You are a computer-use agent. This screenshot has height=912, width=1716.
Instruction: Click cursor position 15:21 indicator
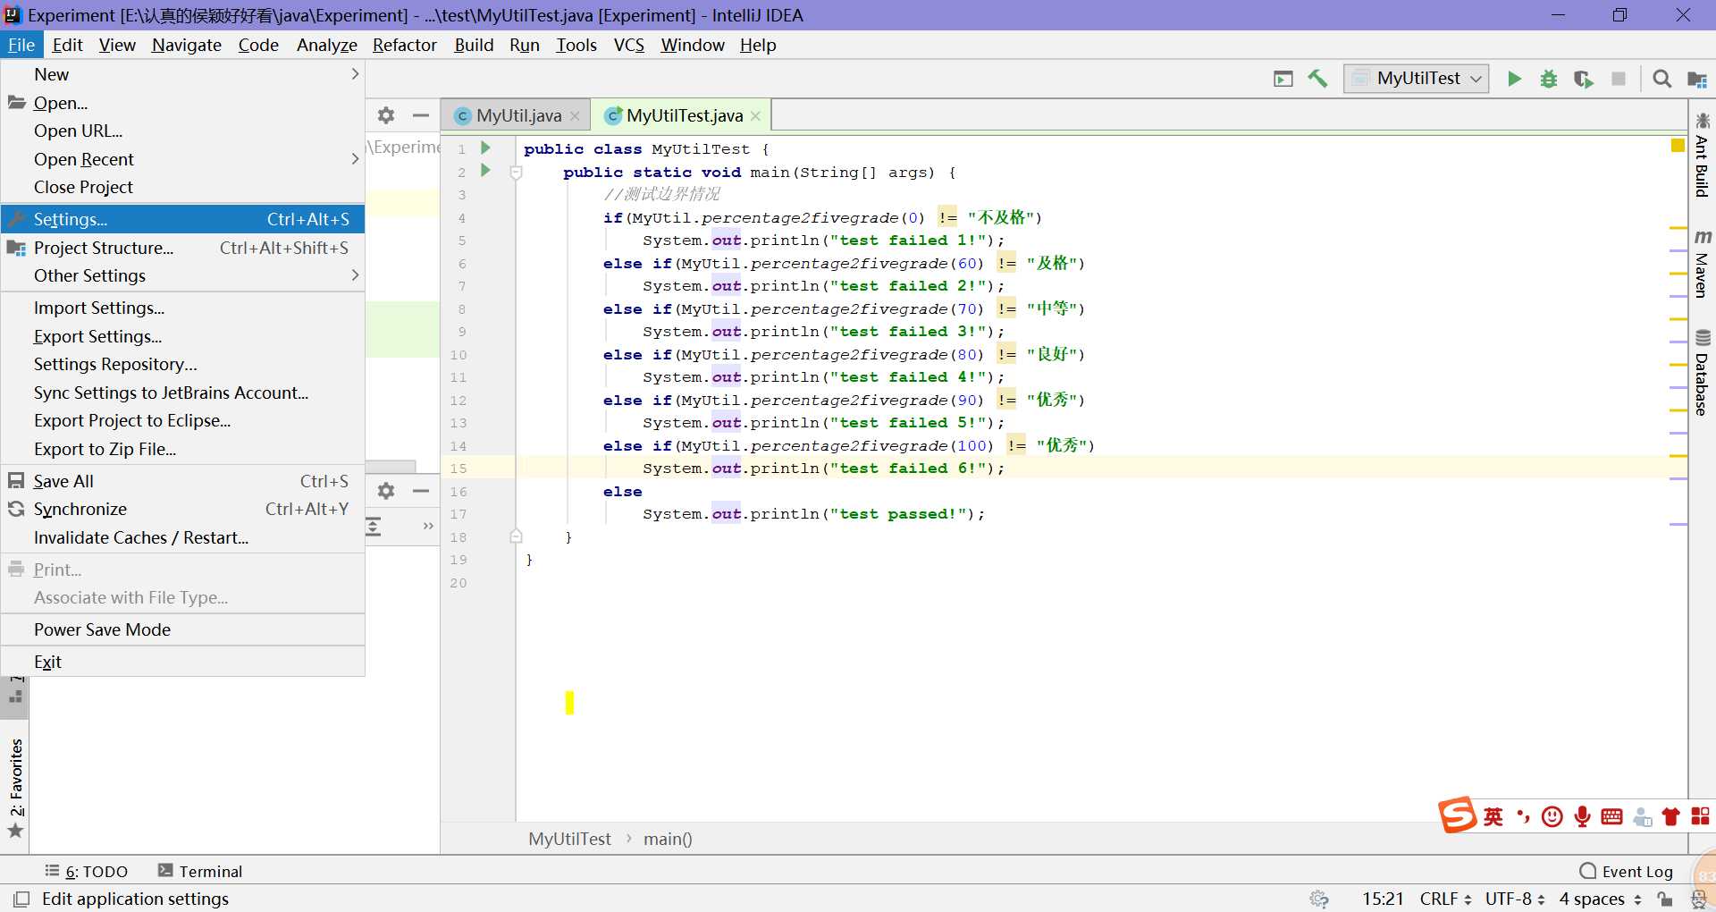pos(1382,899)
